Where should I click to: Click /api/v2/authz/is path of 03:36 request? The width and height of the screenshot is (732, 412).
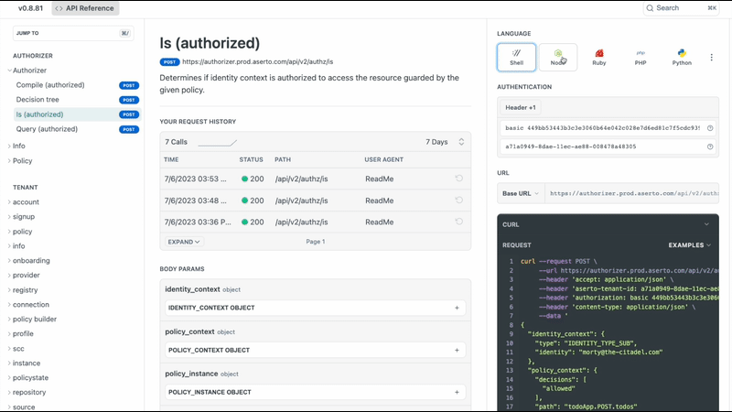301,222
